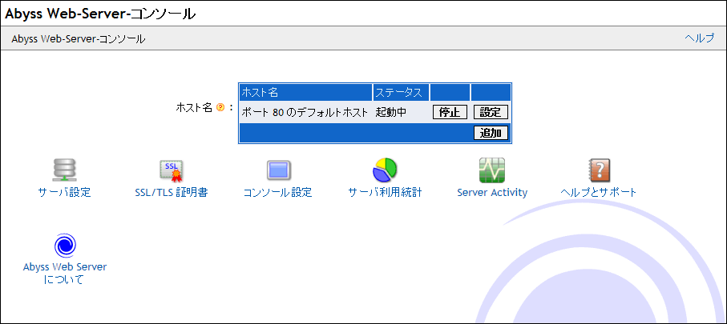The height and width of the screenshot is (324, 727).
Task: Click the ホスト名 column header
Action: 306,92
